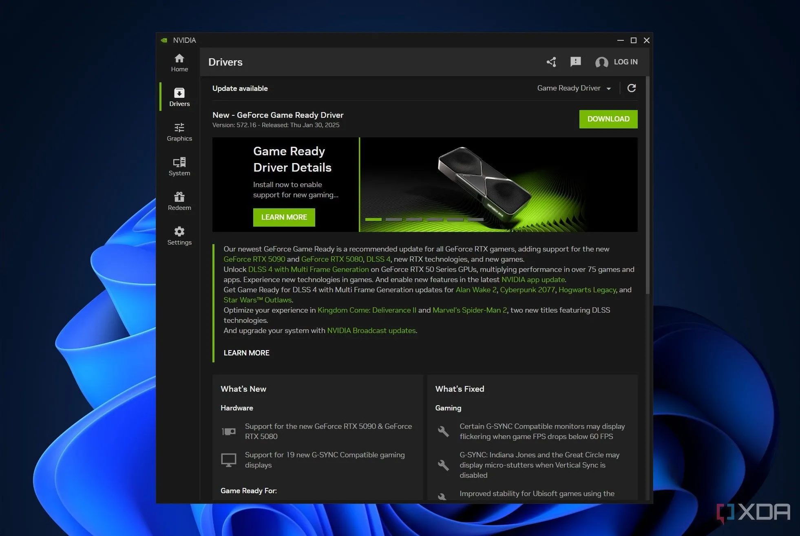Screen dimensions: 800x536
Task: Click the share icon in the Drivers header
Action: coord(551,62)
